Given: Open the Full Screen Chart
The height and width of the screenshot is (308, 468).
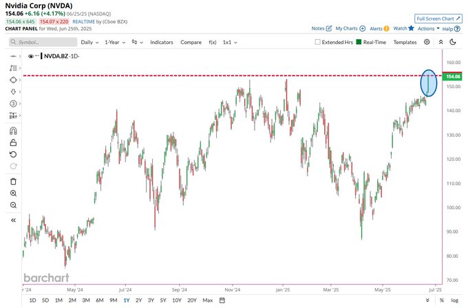Looking at the screenshot, I should (438, 19).
